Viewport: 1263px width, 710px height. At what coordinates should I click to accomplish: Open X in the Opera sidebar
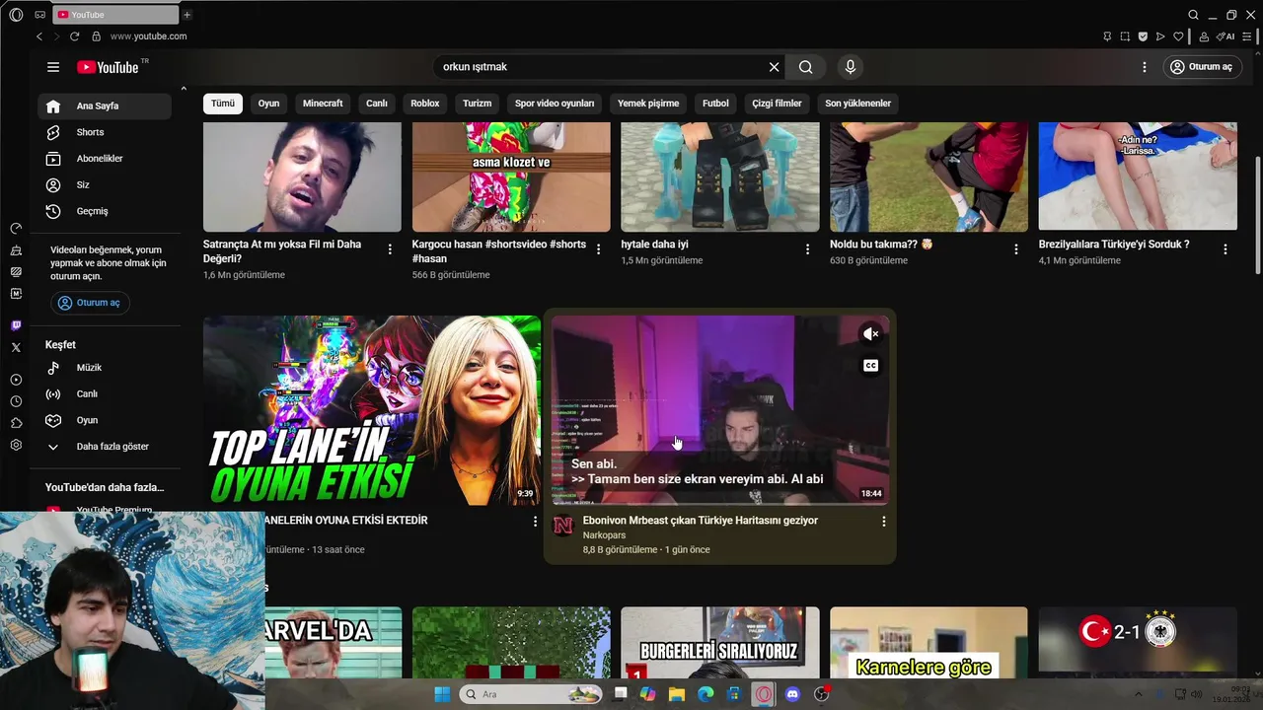(x=16, y=347)
